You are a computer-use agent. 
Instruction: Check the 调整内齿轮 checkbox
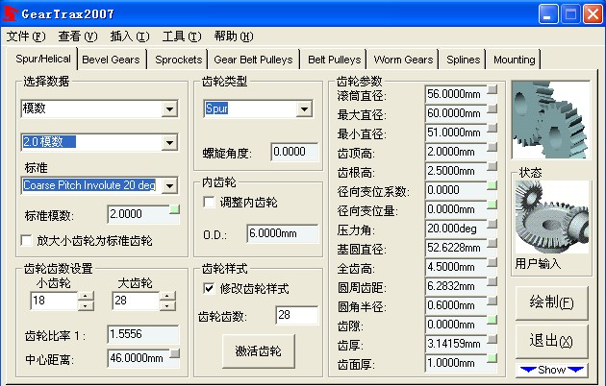(x=209, y=202)
